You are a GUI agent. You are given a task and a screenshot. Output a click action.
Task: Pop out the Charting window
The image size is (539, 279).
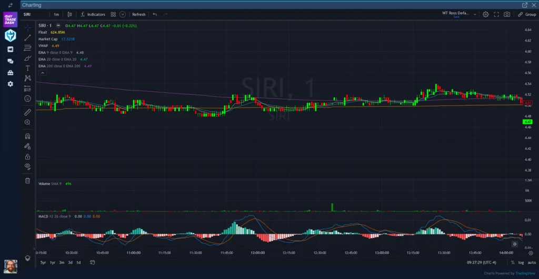point(525,5)
